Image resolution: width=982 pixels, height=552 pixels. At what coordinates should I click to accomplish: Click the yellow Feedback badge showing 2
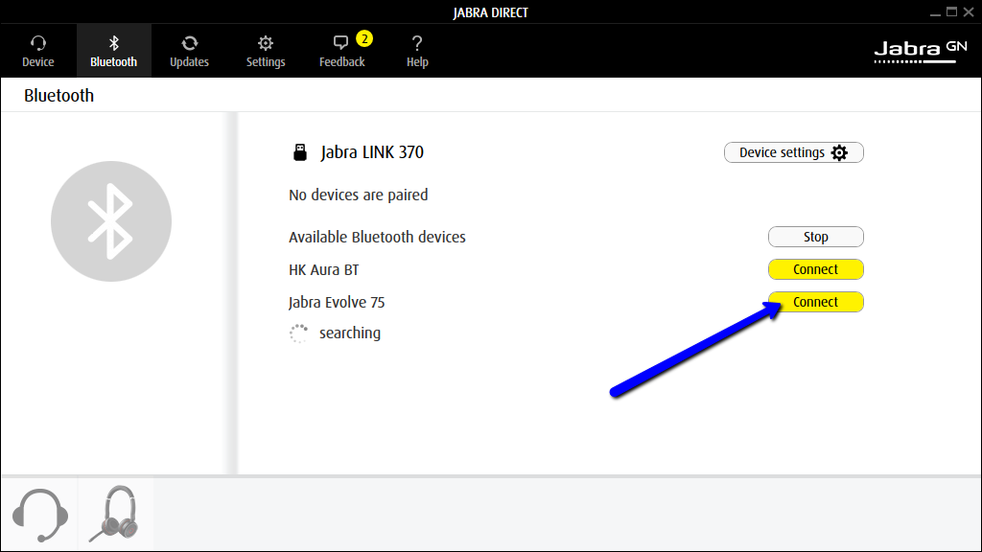tap(364, 38)
